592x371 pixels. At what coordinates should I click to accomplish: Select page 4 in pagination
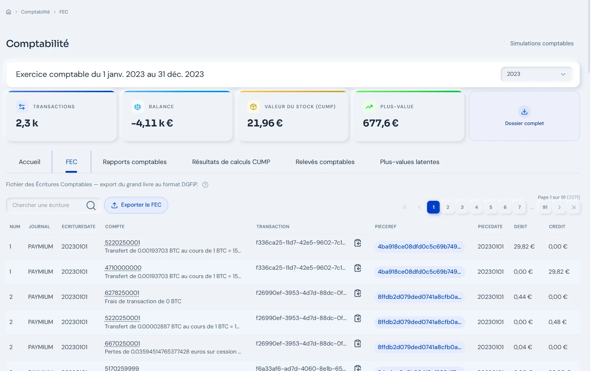(x=476, y=207)
